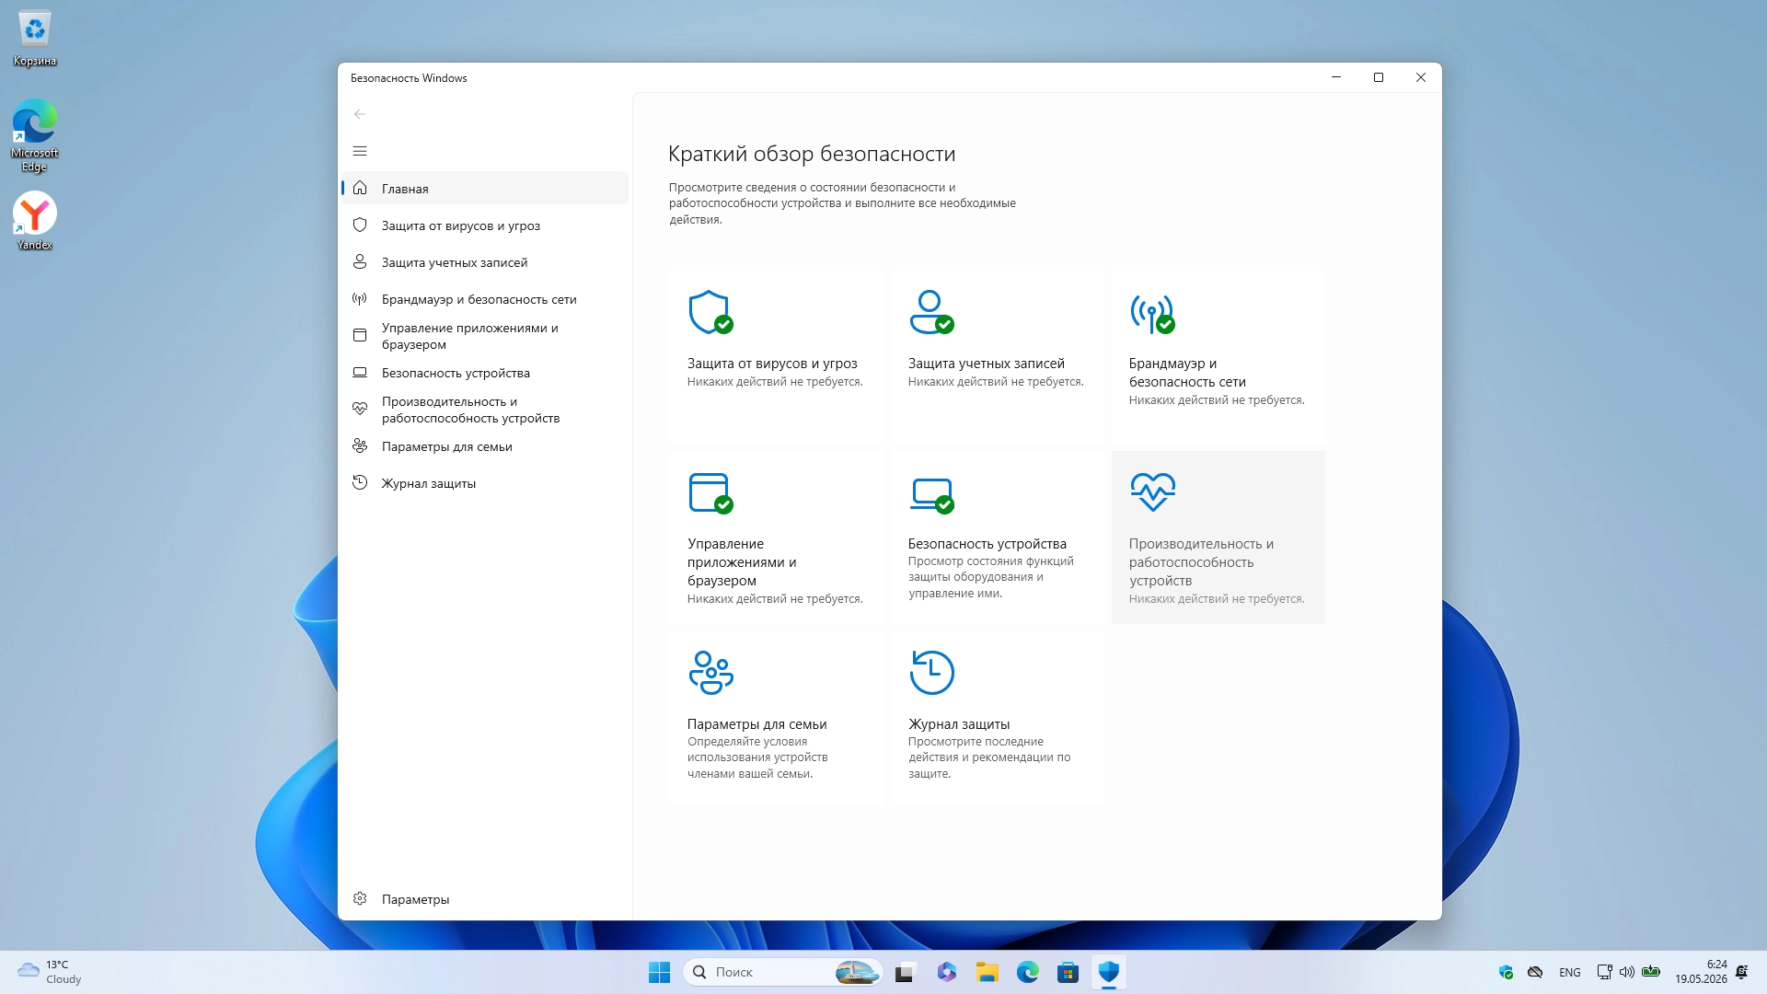Collapse the hamburger navigation menu

pos(360,151)
